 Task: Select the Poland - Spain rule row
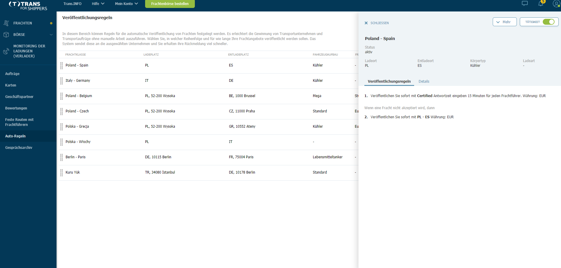pyautogui.click(x=208, y=66)
